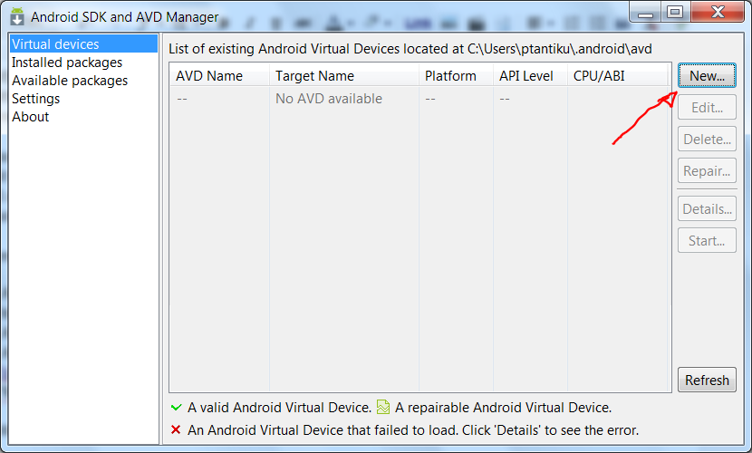752x453 pixels.
Task: Click the CPU/ABI column header
Action: coord(599,76)
